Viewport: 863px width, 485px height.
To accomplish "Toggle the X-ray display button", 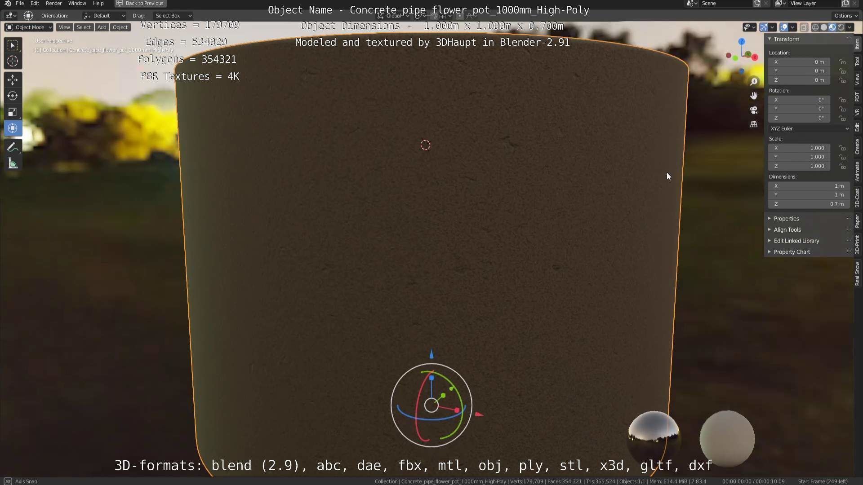I will 804,27.
